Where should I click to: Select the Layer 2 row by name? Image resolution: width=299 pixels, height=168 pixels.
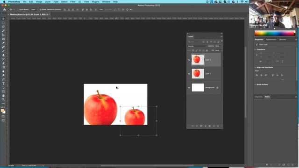tap(208, 60)
